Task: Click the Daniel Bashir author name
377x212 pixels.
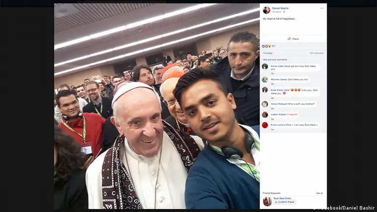Action: coord(280,8)
